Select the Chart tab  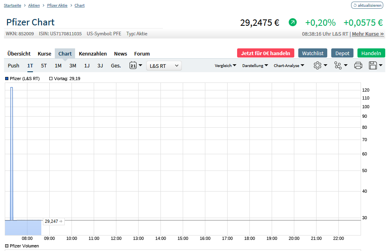pos(65,54)
